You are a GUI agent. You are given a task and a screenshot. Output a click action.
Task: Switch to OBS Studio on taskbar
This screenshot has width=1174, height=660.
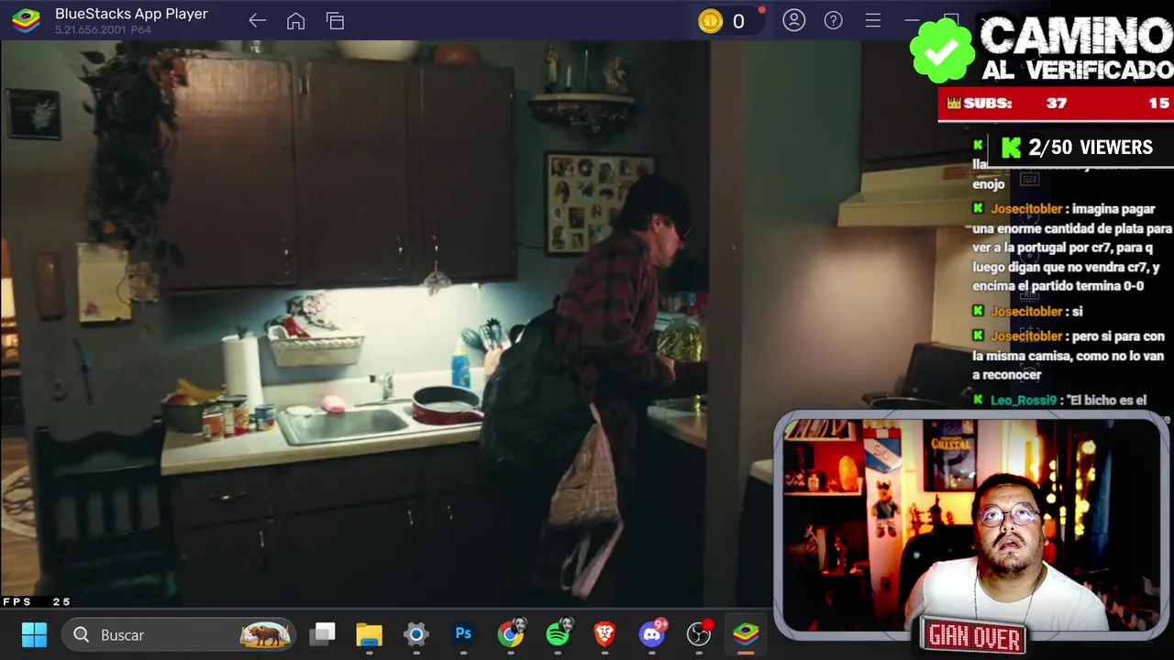[699, 633]
